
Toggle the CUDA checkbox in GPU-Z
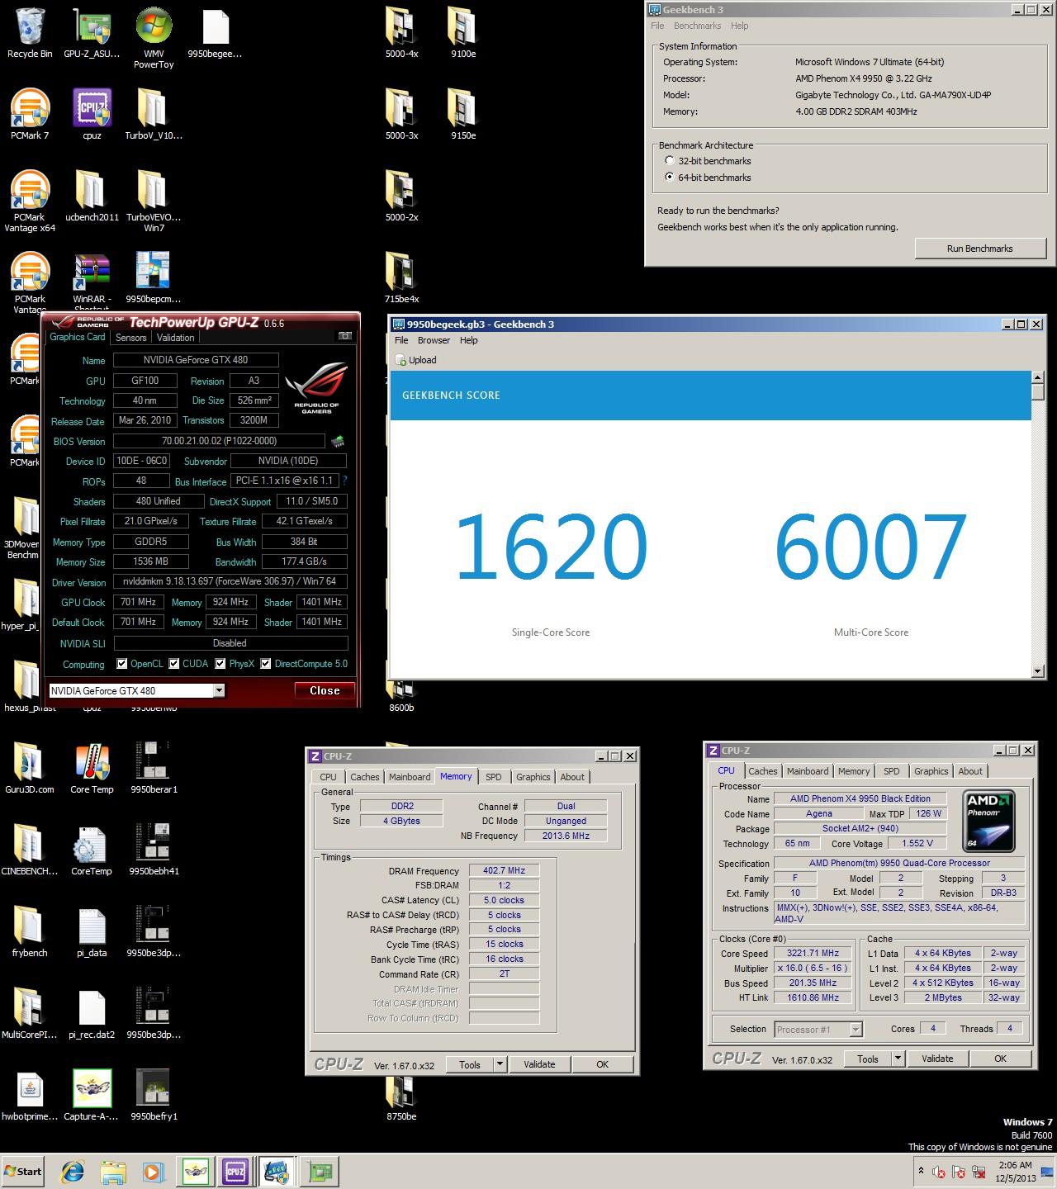pos(174,664)
